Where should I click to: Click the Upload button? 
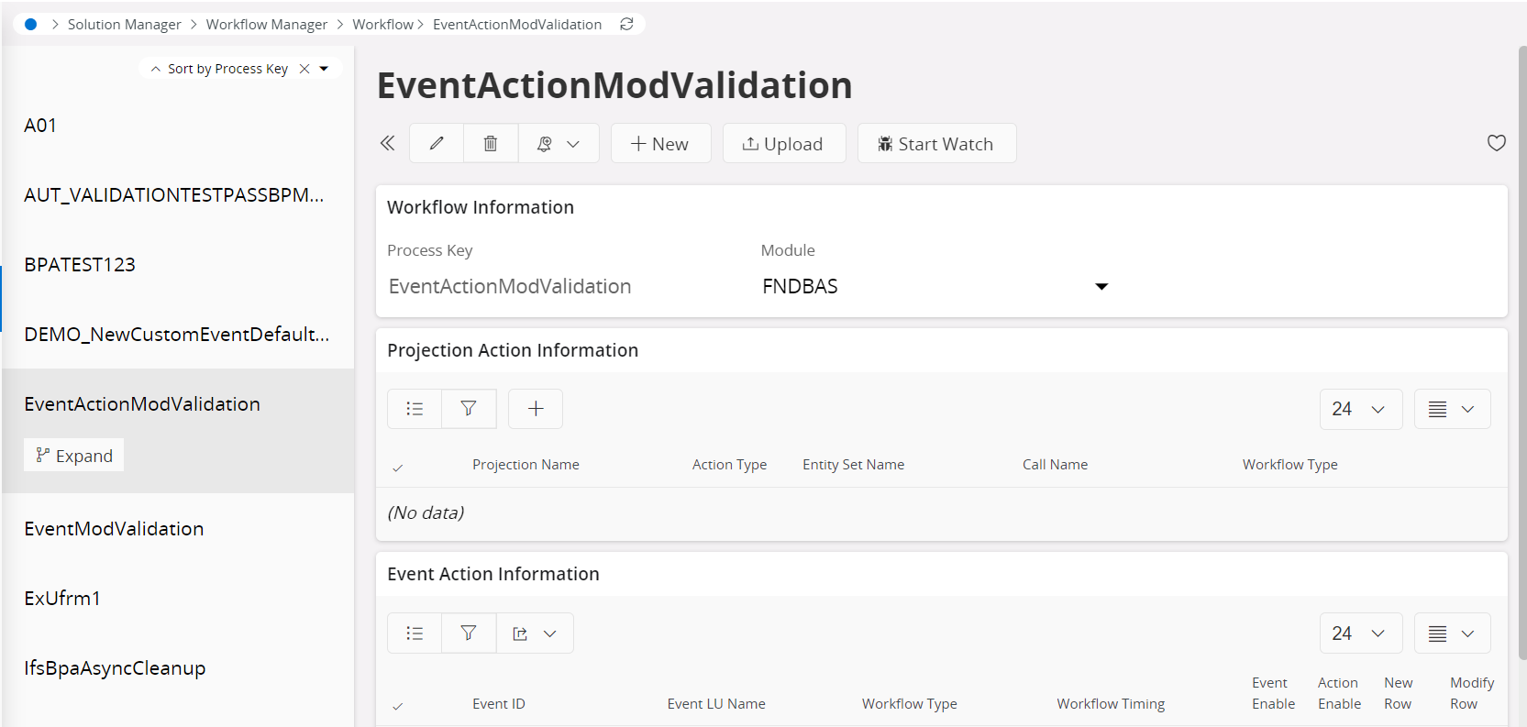click(x=783, y=144)
